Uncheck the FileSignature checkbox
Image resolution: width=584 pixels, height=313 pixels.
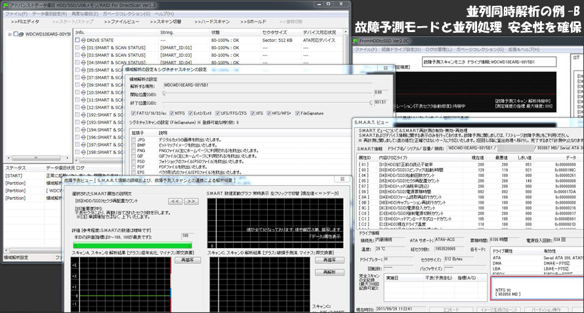point(297,113)
